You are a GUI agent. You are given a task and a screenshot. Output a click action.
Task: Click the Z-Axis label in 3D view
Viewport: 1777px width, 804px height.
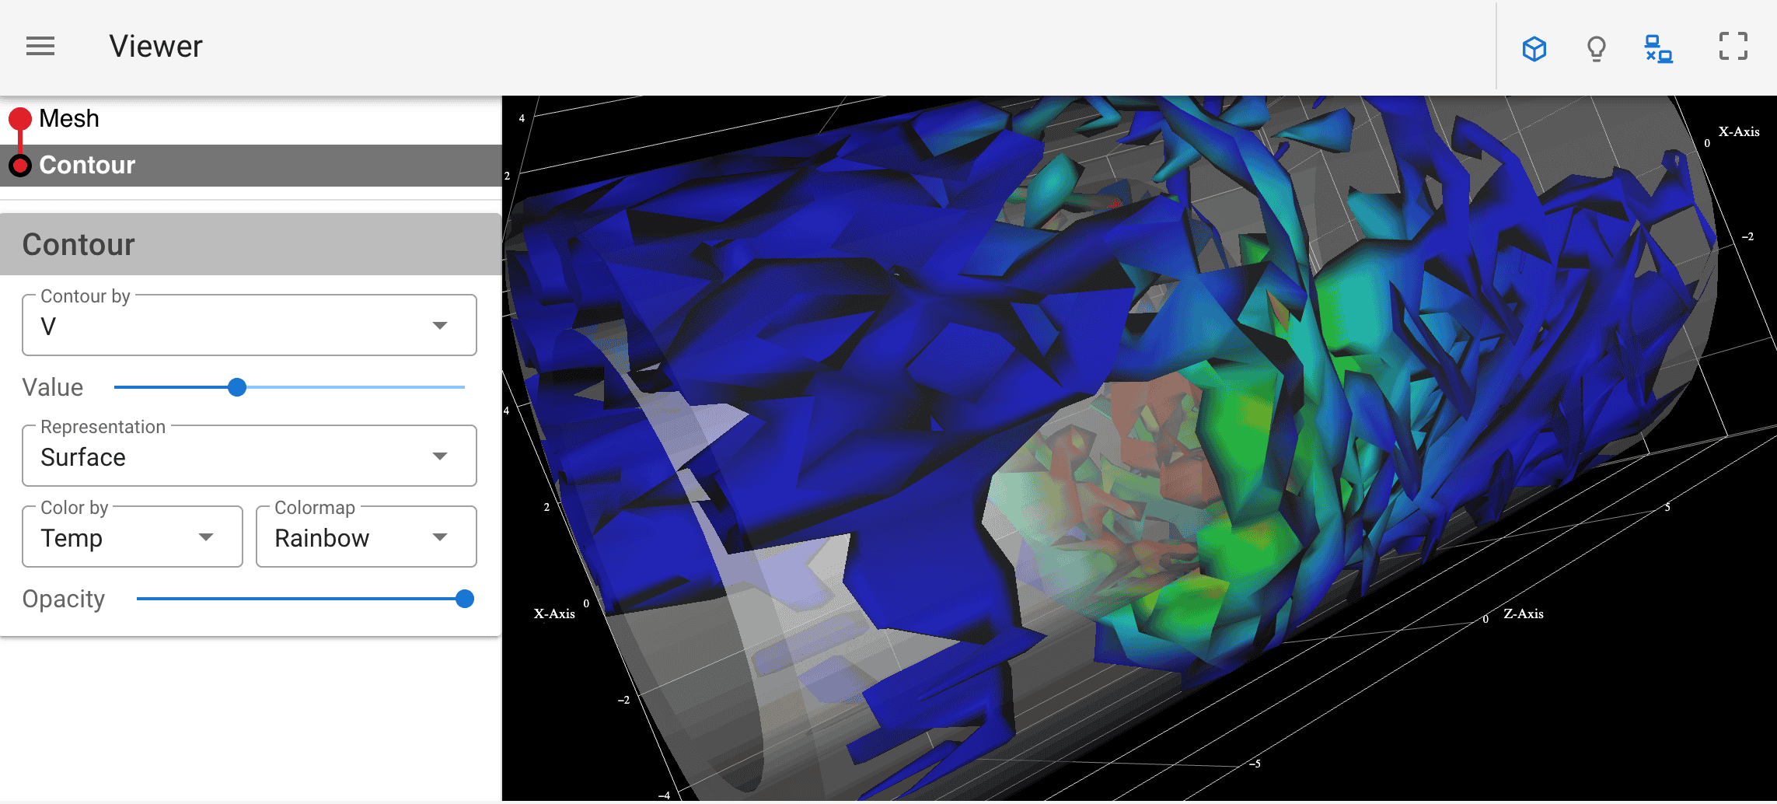(1523, 613)
